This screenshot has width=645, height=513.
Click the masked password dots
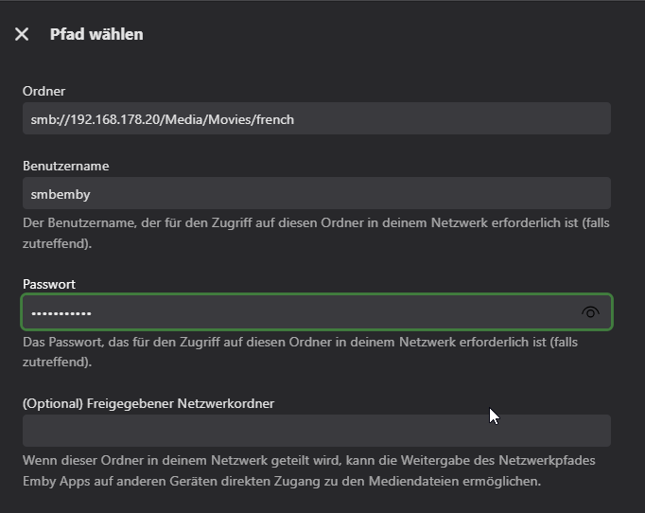61,313
